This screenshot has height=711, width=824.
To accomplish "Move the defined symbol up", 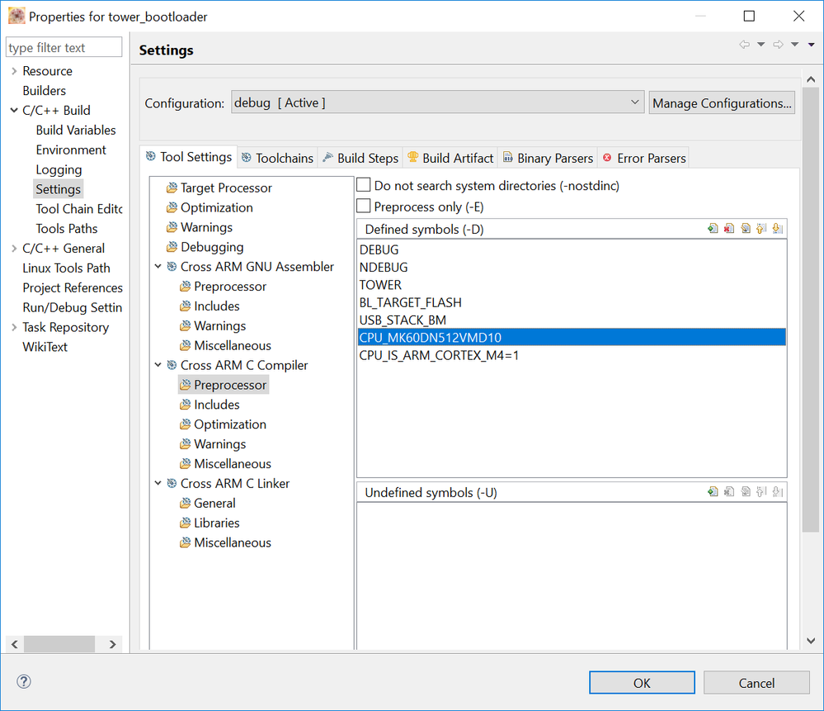I will (x=761, y=229).
